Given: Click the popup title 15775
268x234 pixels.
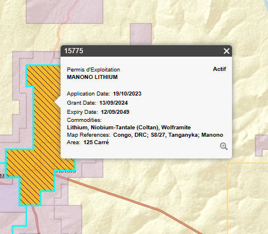Looking at the screenshot, I should click(74, 51).
